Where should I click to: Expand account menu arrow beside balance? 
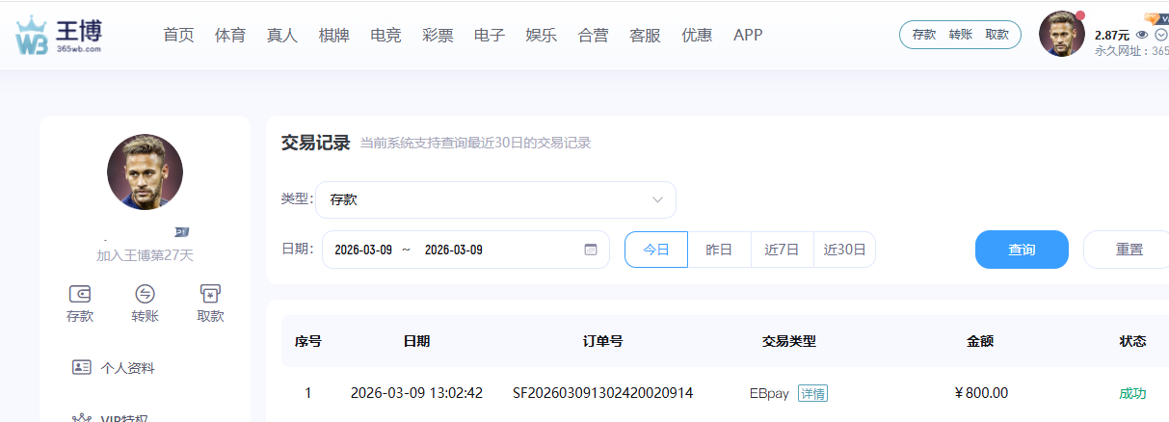pos(1160,35)
